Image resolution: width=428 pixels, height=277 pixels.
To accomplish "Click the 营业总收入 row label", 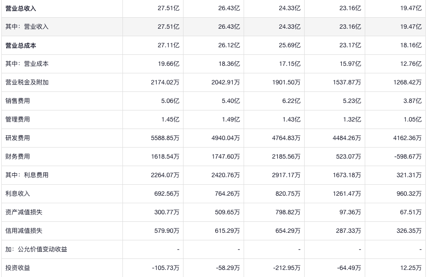I will 21,8.
